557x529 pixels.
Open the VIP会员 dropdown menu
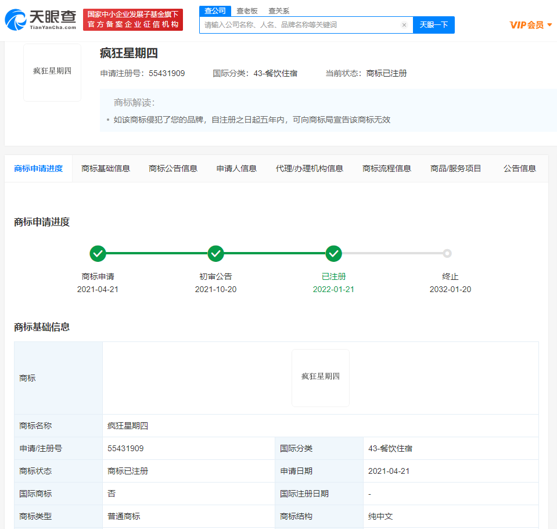click(530, 25)
